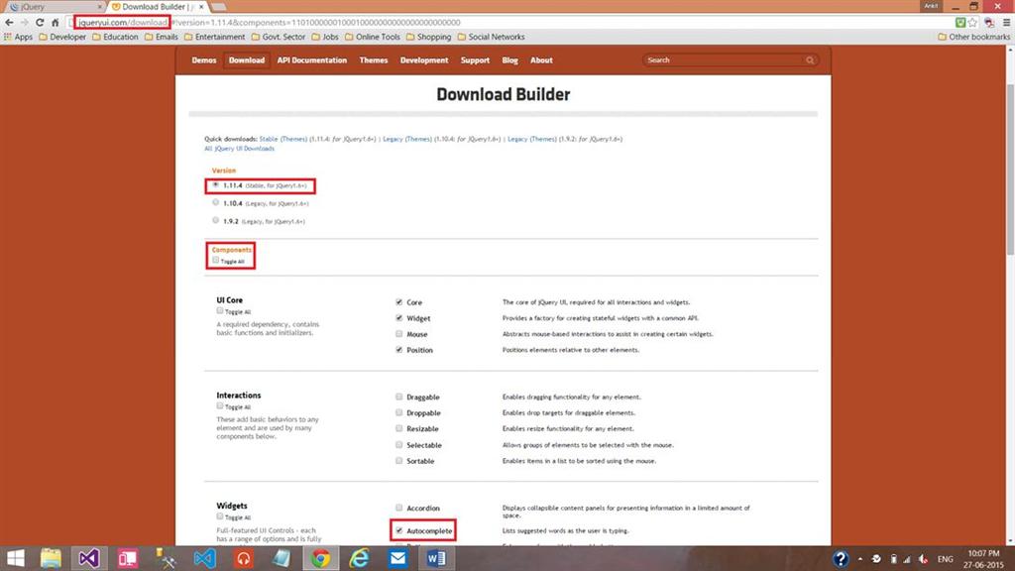The width and height of the screenshot is (1015, 571).
Task: Check the Draggable checkbox
Action: click(398, 397)
